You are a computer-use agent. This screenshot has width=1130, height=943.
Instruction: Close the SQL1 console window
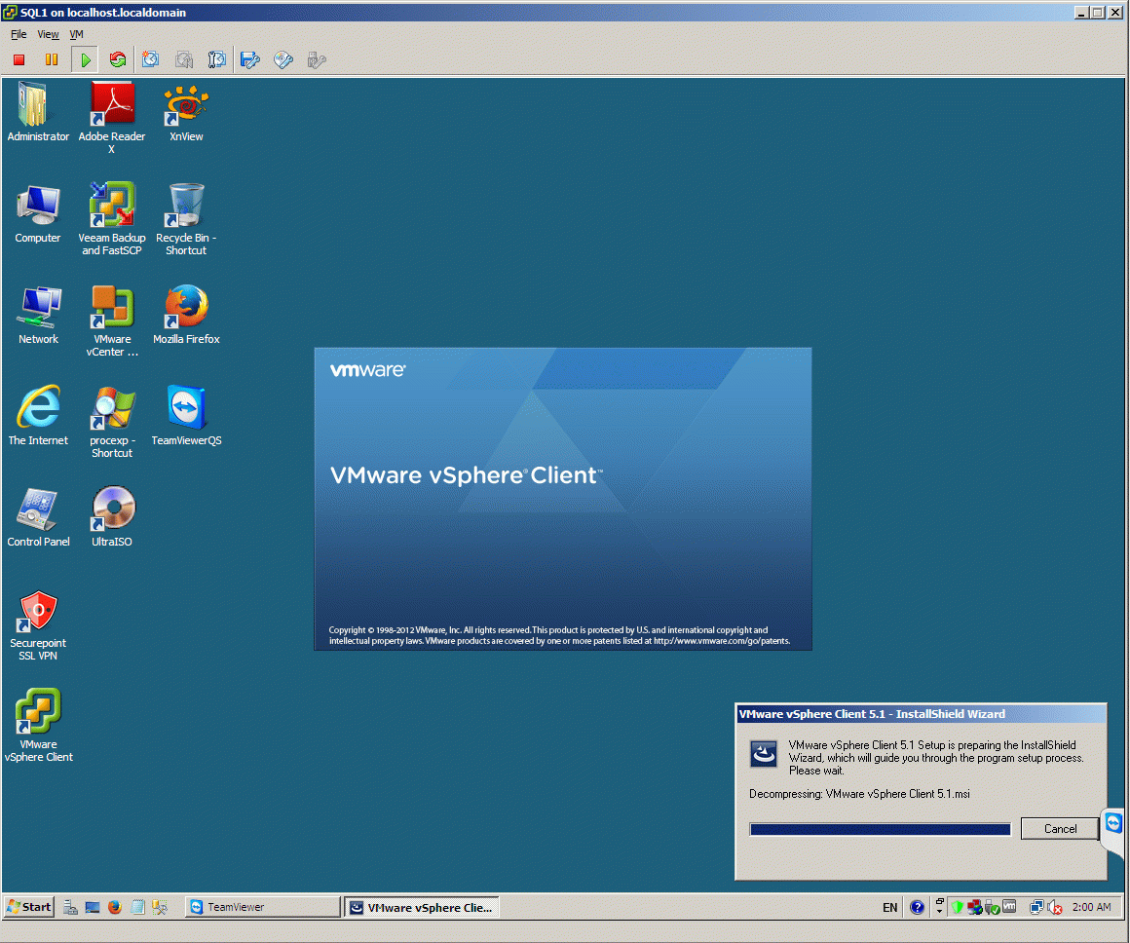point(1114,13)
